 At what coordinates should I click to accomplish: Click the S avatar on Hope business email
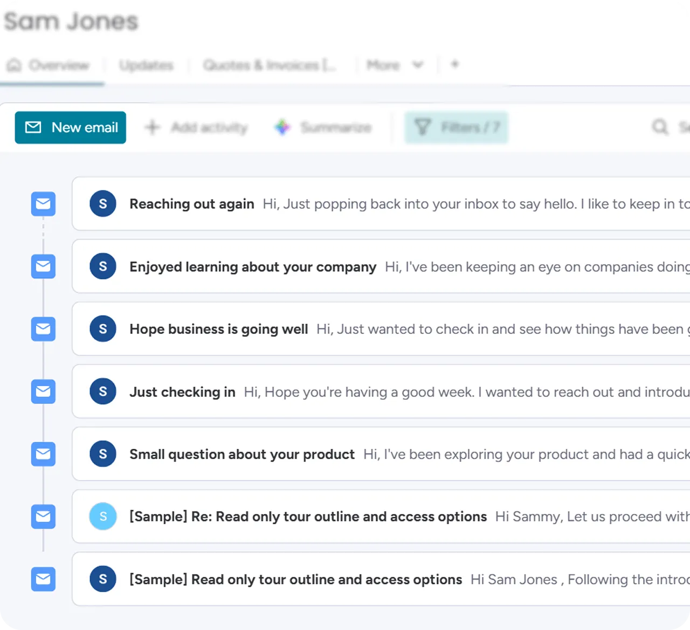click(x=103, y=329)
